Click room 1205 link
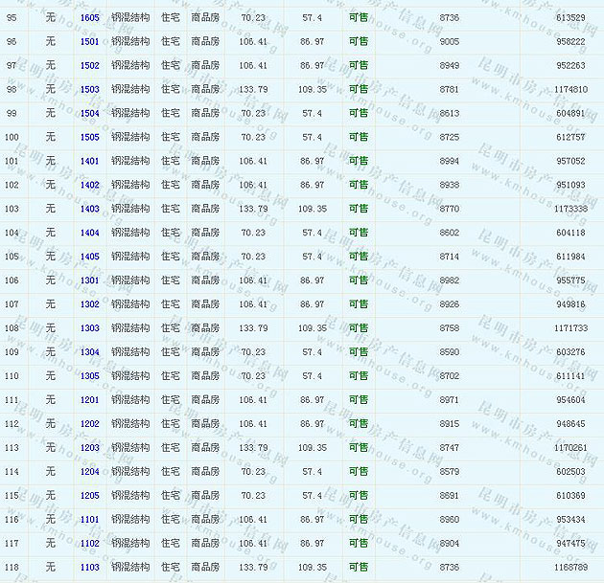604x583 pixels. coord(89,496)
